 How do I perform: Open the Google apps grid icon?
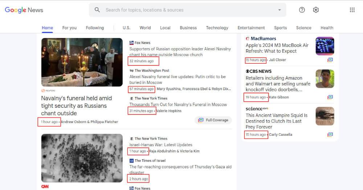[x=352, y=10]
